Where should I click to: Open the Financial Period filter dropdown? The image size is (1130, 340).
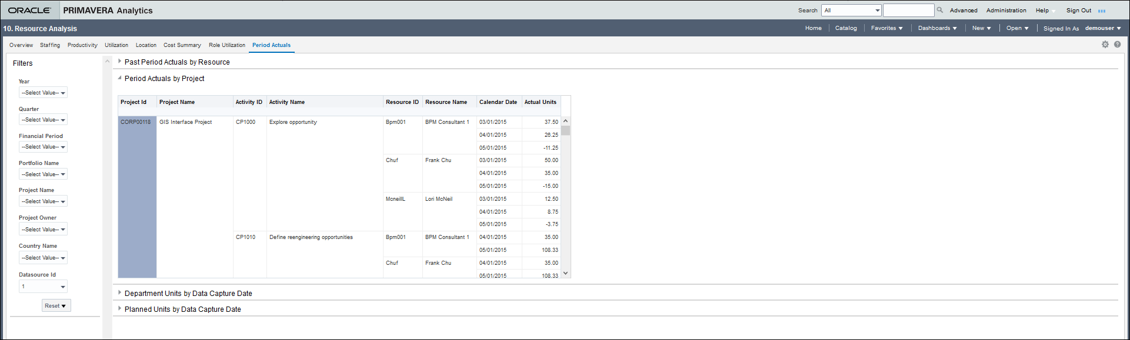pyautogui.click(x=43, y=147)
